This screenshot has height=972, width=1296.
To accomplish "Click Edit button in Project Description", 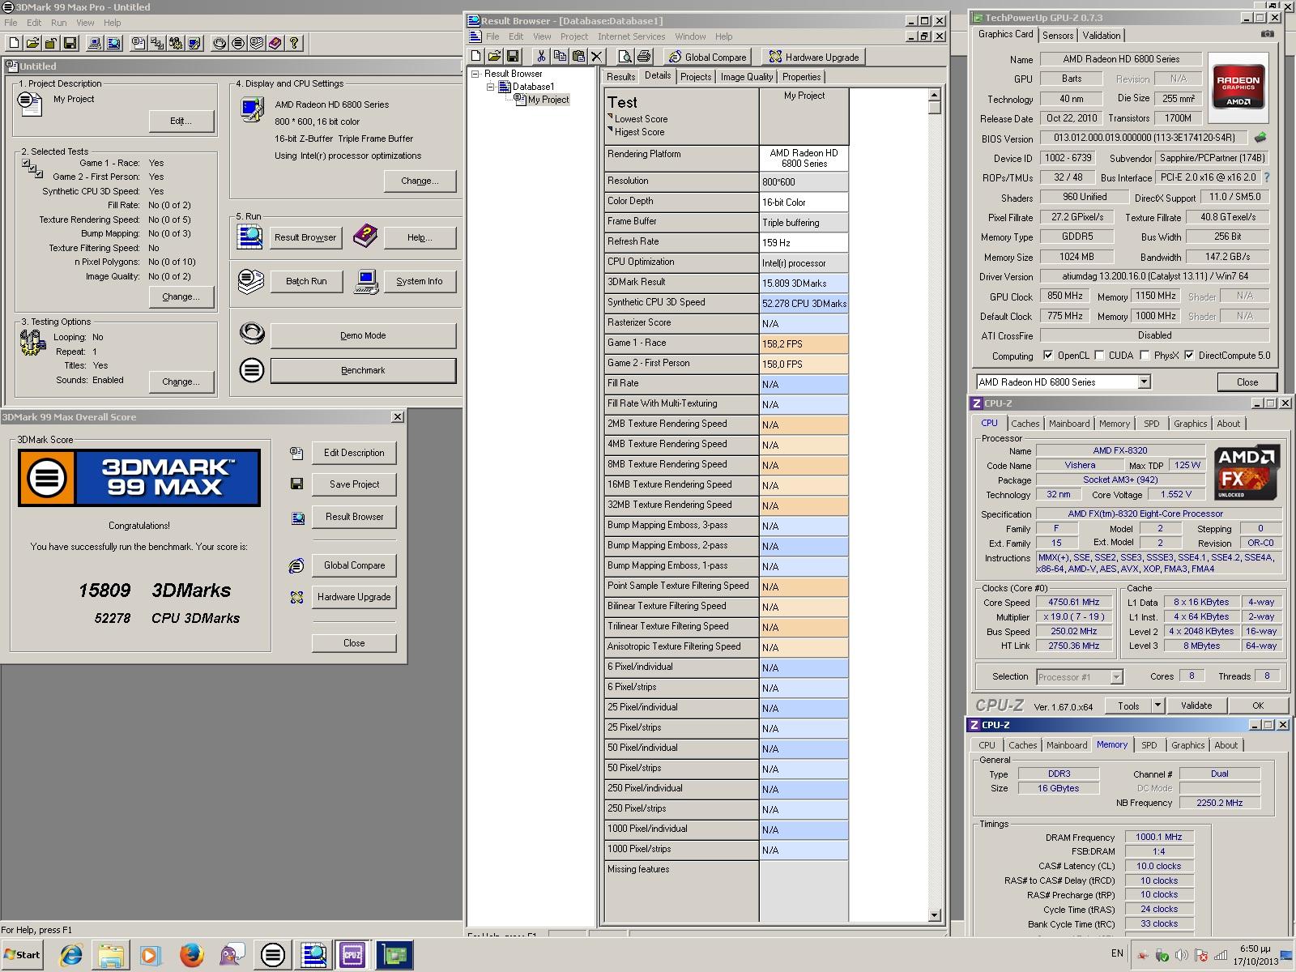I will (181, 121).
